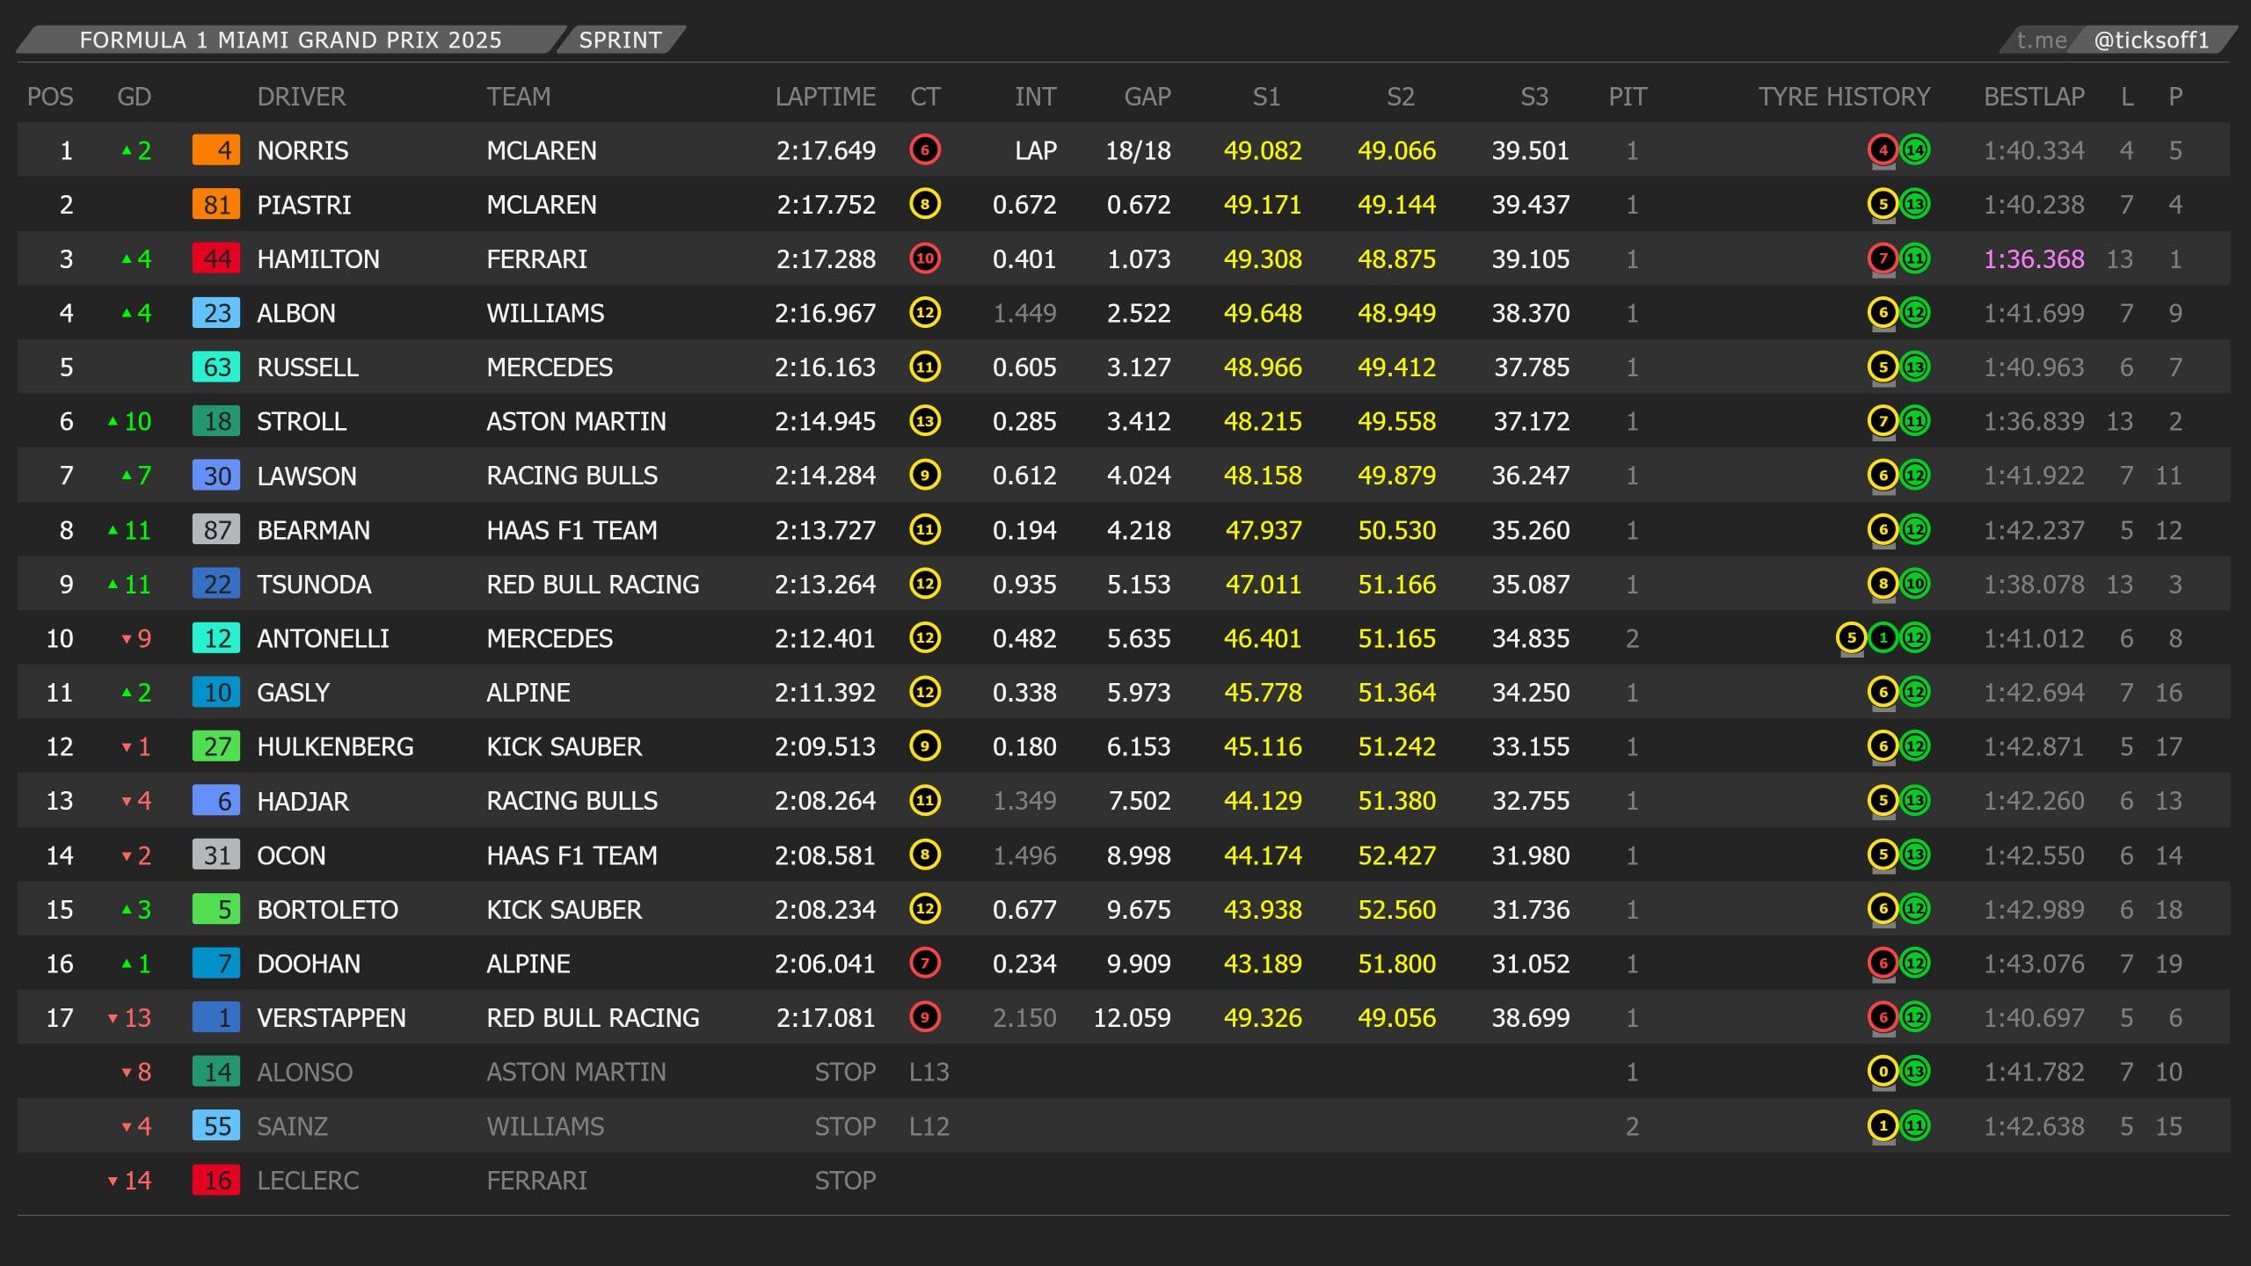The width and height of the screenshot is (2251, 1266).
Task: Click Verstappen's gap value 12.059
Action: click(x=1132, y=1017)
